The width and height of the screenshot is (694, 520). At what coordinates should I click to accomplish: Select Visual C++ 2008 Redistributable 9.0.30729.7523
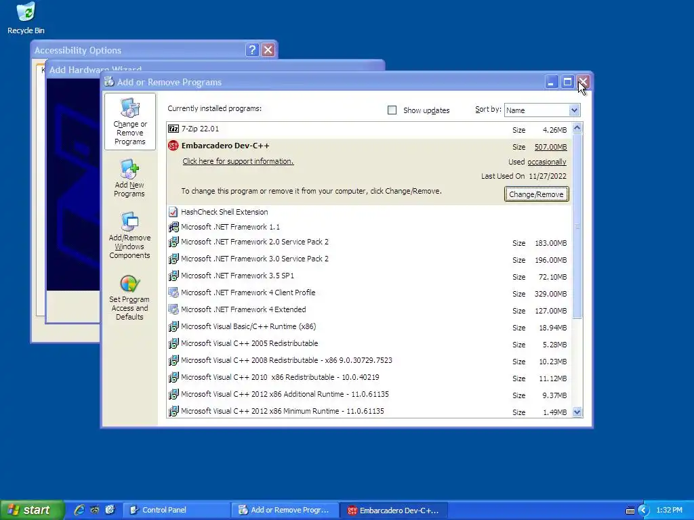click(369, 360)
